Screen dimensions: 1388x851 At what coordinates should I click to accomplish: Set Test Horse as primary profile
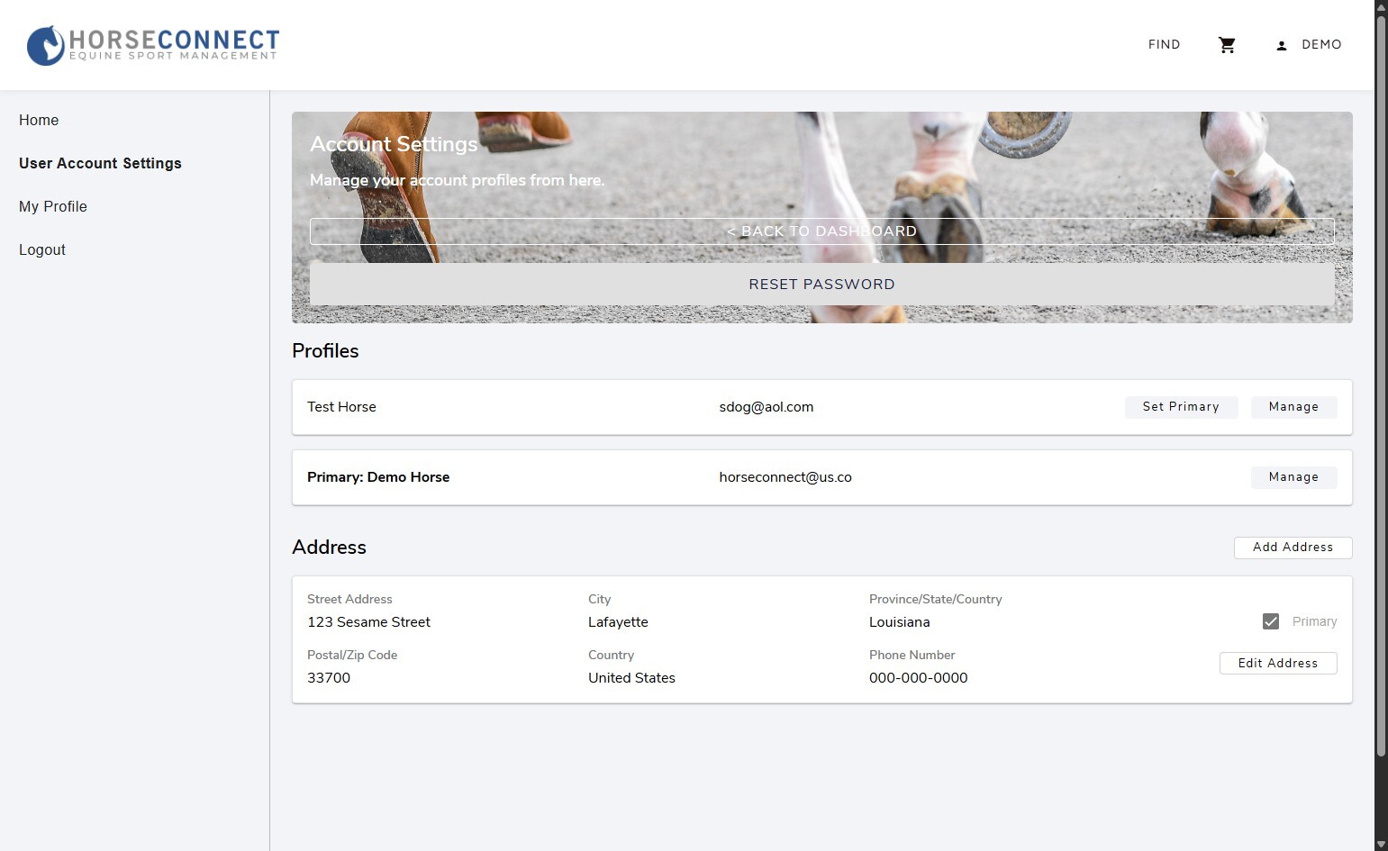pyautogui.click(x=1181, y=407)
